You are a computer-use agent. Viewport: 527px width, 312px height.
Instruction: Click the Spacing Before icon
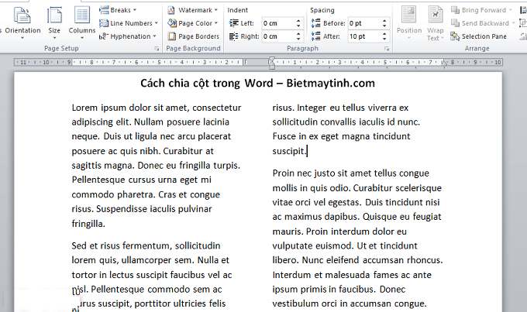coord(315,23)
